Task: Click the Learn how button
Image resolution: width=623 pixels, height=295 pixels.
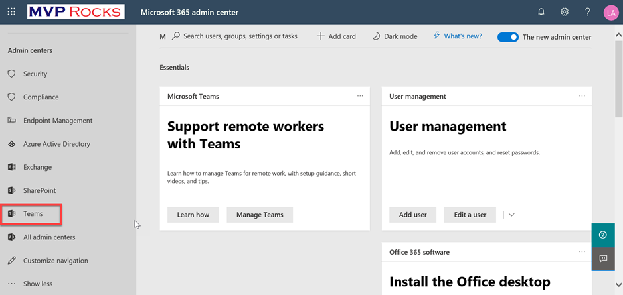Action: point(193,215)
